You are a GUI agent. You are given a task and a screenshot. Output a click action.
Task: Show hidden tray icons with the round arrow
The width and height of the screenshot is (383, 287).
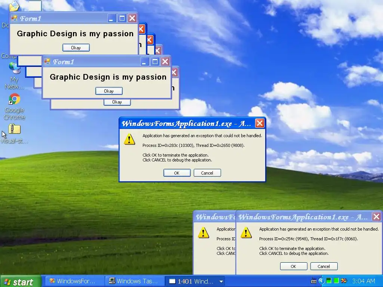point(322,281)
